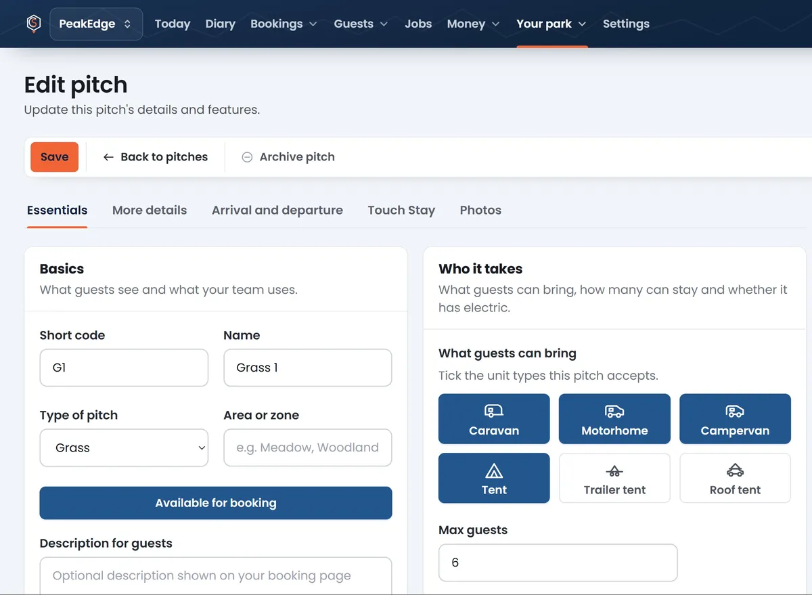Click the PeakEdge shield logo icon
812x595 pixels.
point(33,24)
